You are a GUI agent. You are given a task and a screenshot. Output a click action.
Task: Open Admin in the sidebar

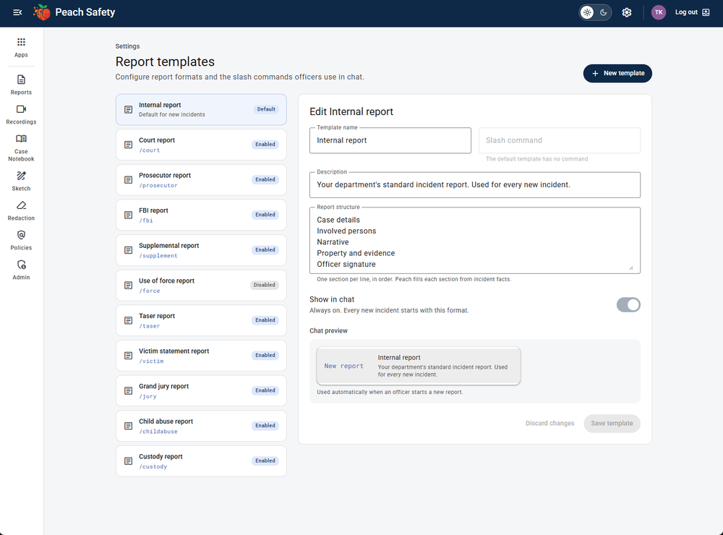click(21, 270)
